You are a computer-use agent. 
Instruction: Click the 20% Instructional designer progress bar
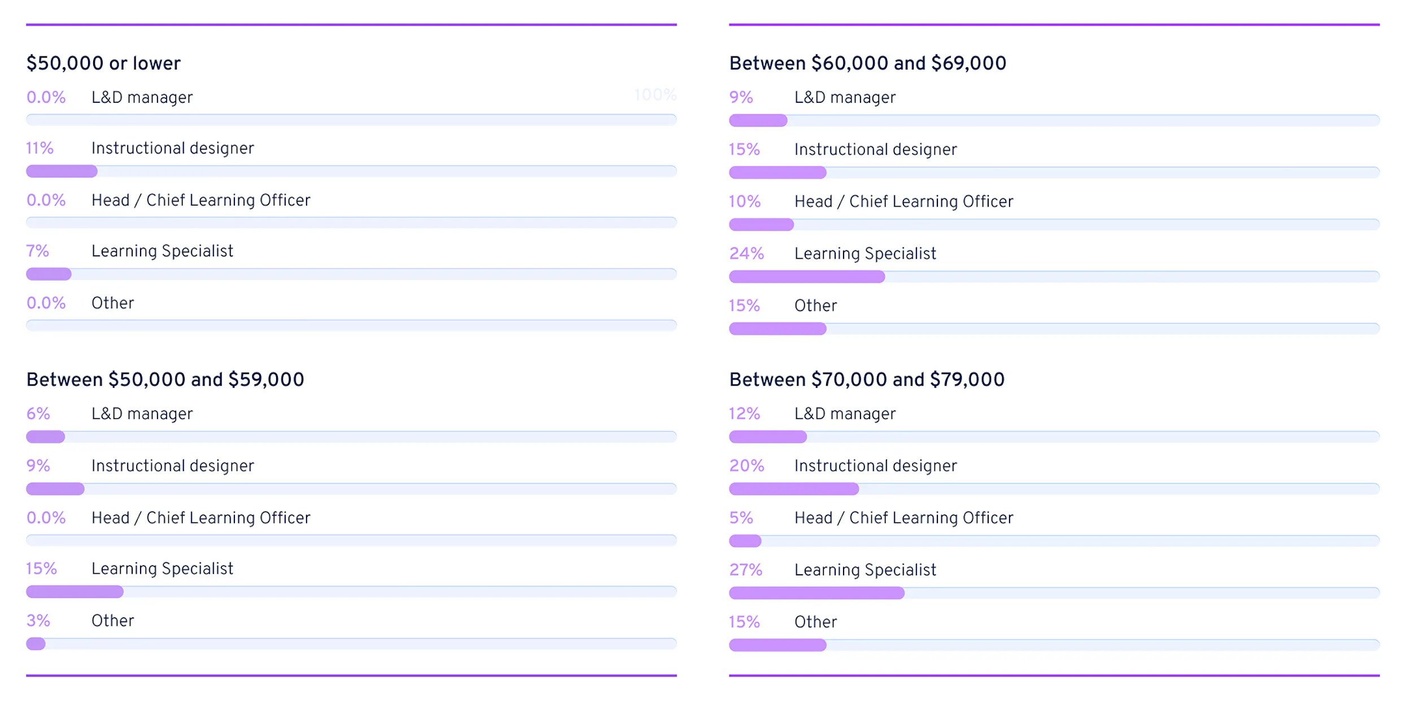pyautogui.click(x=1054, y=489)
